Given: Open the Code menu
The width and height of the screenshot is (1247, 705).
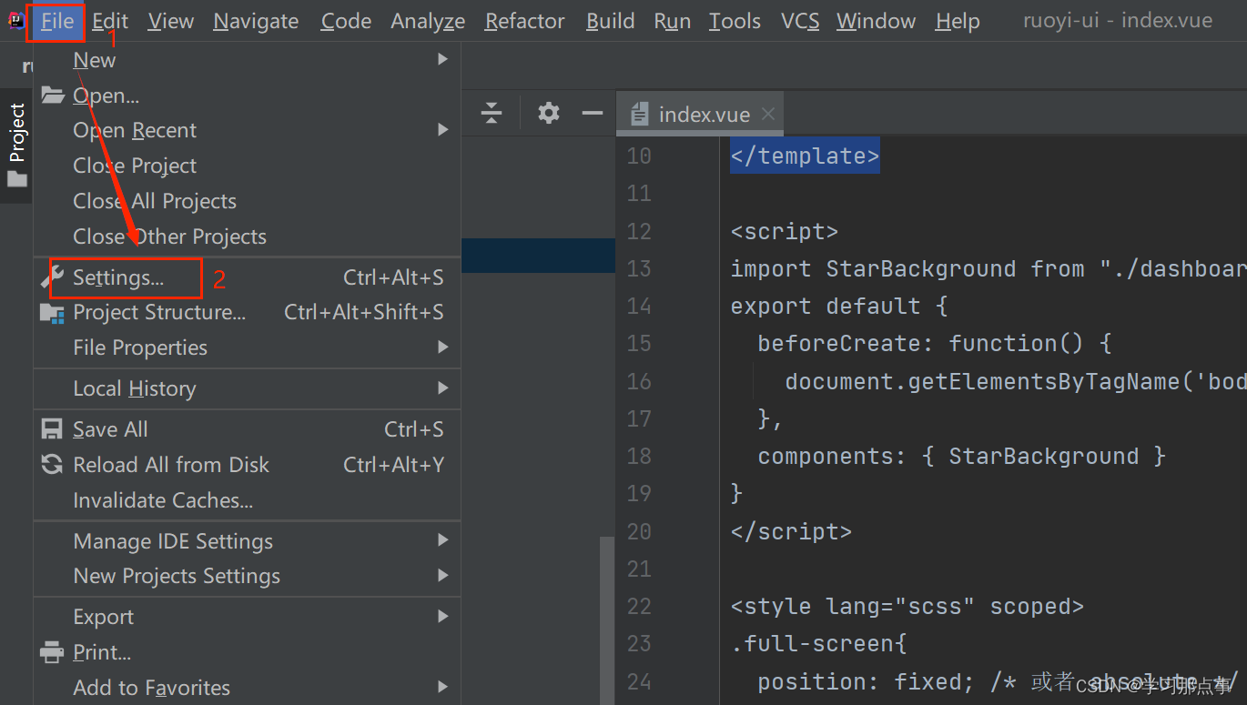Looking at the screenshot, I should click(346, 21).
